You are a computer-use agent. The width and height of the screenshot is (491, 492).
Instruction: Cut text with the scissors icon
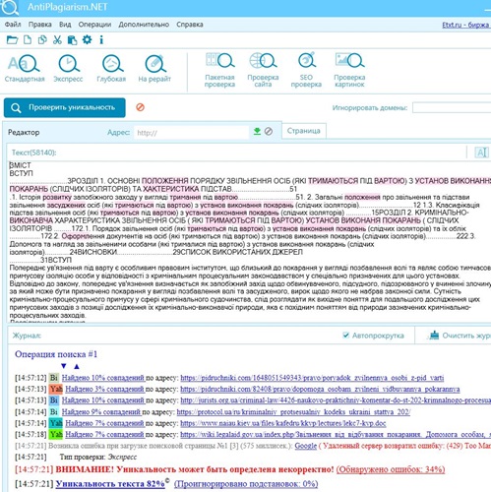tap(57, 40)
